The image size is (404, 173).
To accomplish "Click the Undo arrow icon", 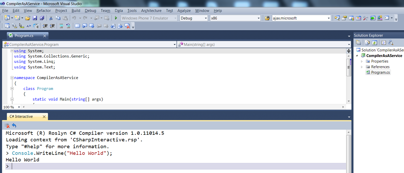I will [x=74, y=18].
